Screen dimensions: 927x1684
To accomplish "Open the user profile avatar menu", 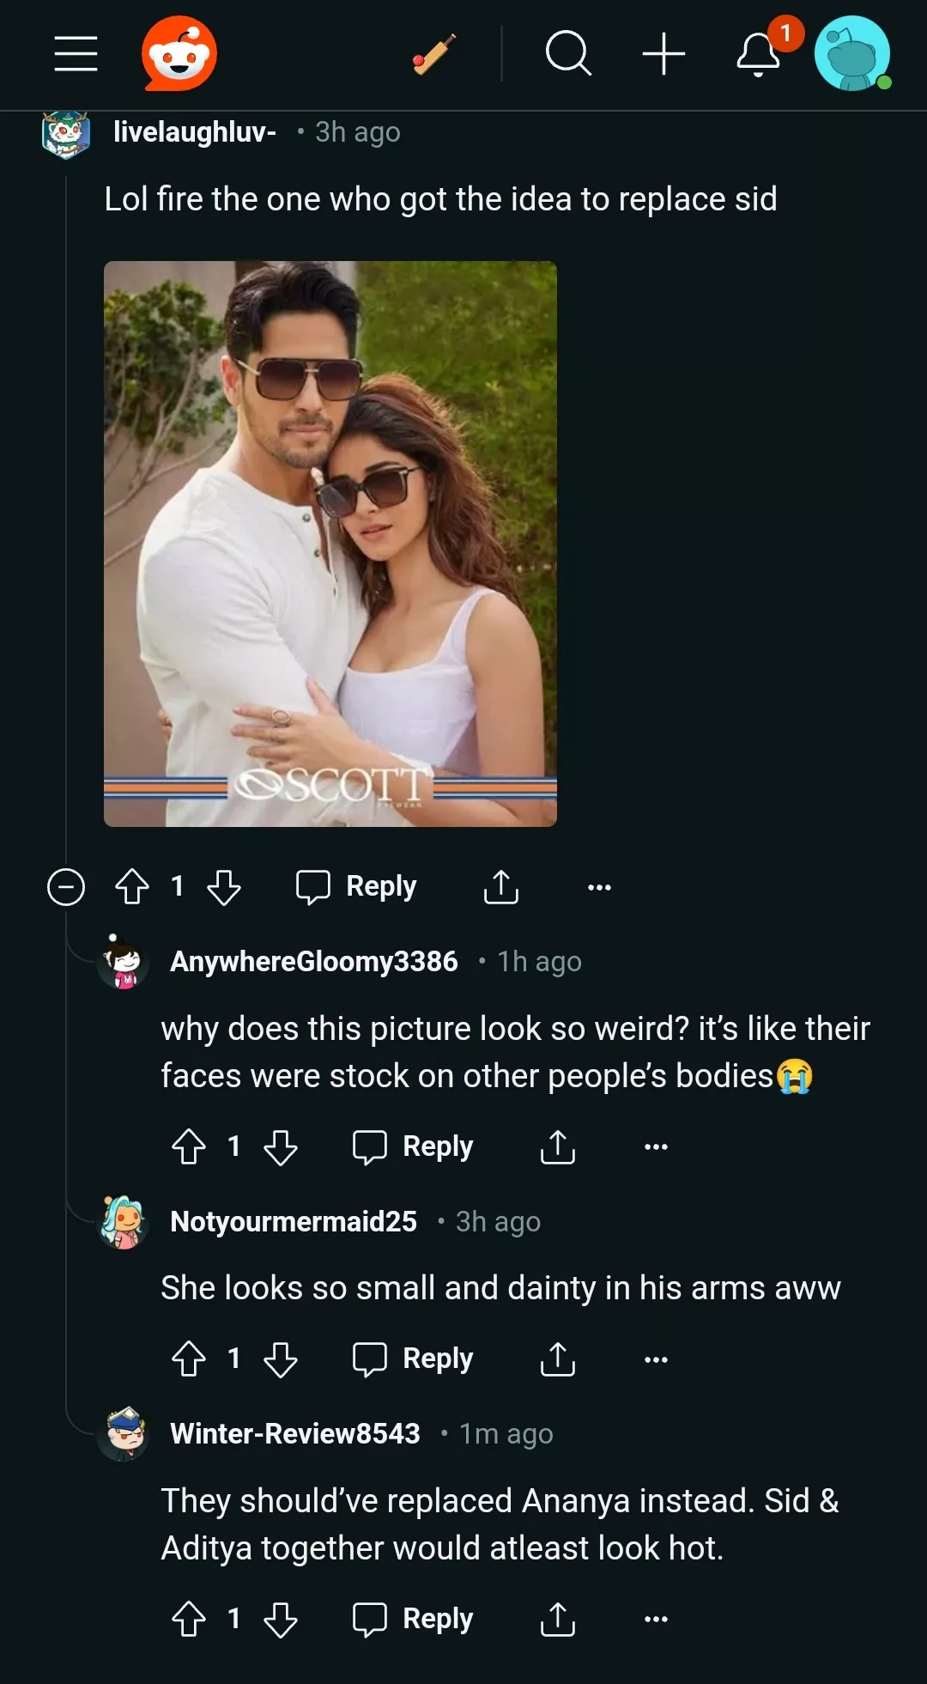I will point(851,53).
